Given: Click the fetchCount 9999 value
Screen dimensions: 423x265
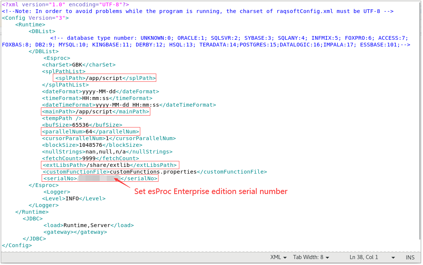Looking at the screenshot, I should point(89,158).
